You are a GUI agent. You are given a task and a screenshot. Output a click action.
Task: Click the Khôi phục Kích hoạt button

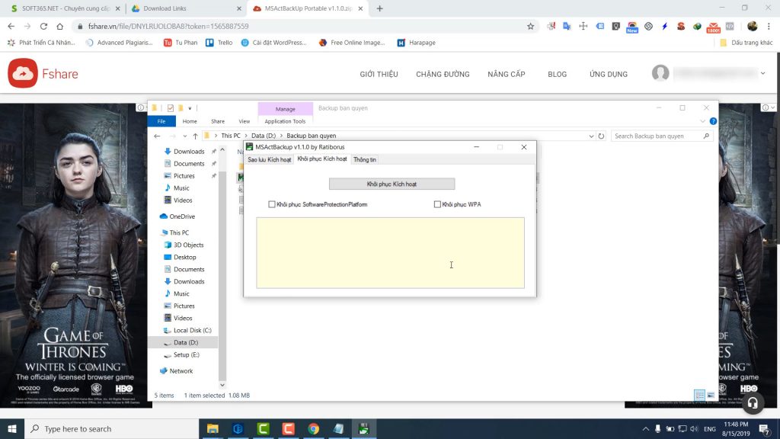tap(392, 184)
